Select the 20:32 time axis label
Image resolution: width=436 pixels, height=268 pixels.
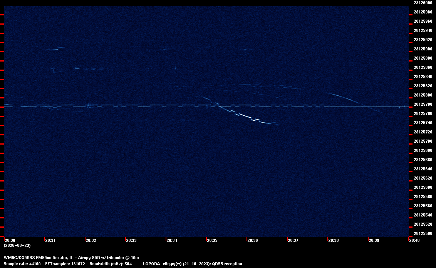(x=91, y=240)
